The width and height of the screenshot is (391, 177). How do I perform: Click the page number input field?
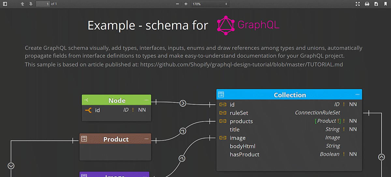[43, 4]
